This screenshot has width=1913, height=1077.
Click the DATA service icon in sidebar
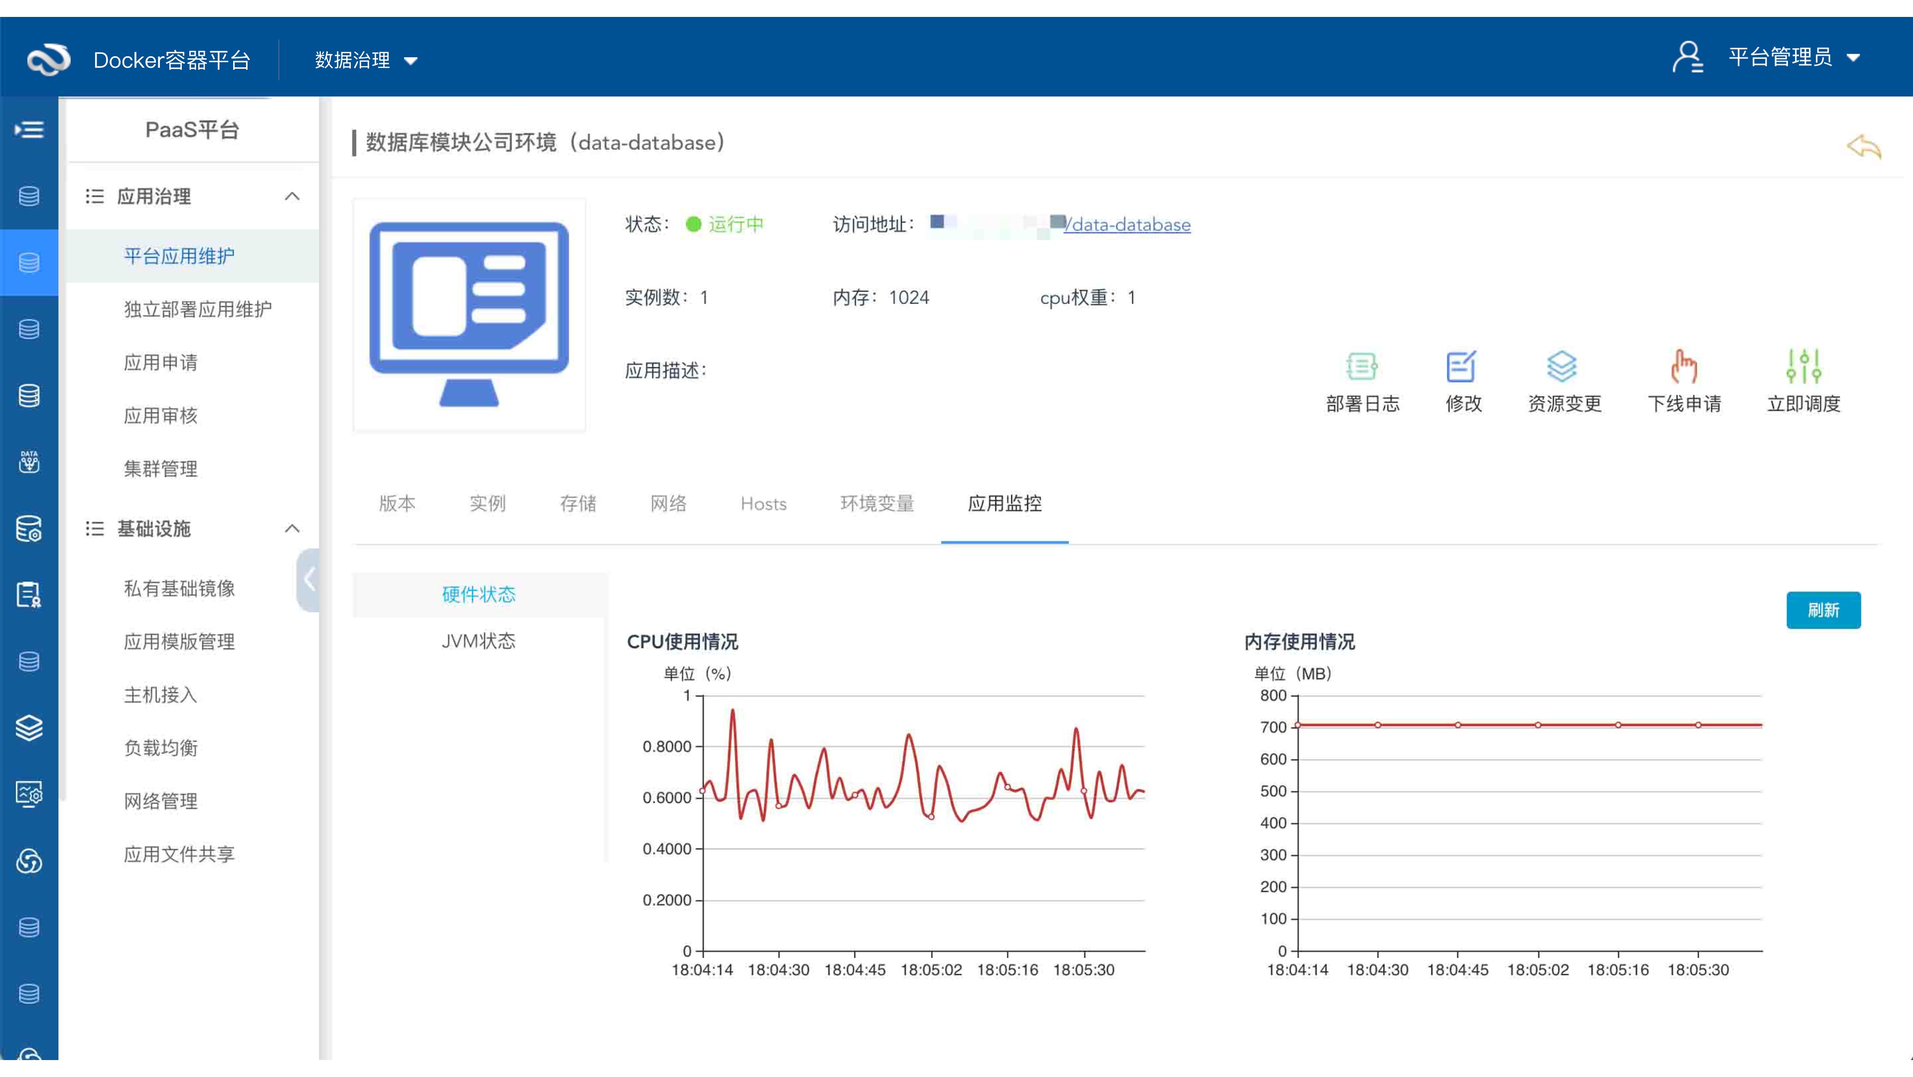tap(29, 462)
